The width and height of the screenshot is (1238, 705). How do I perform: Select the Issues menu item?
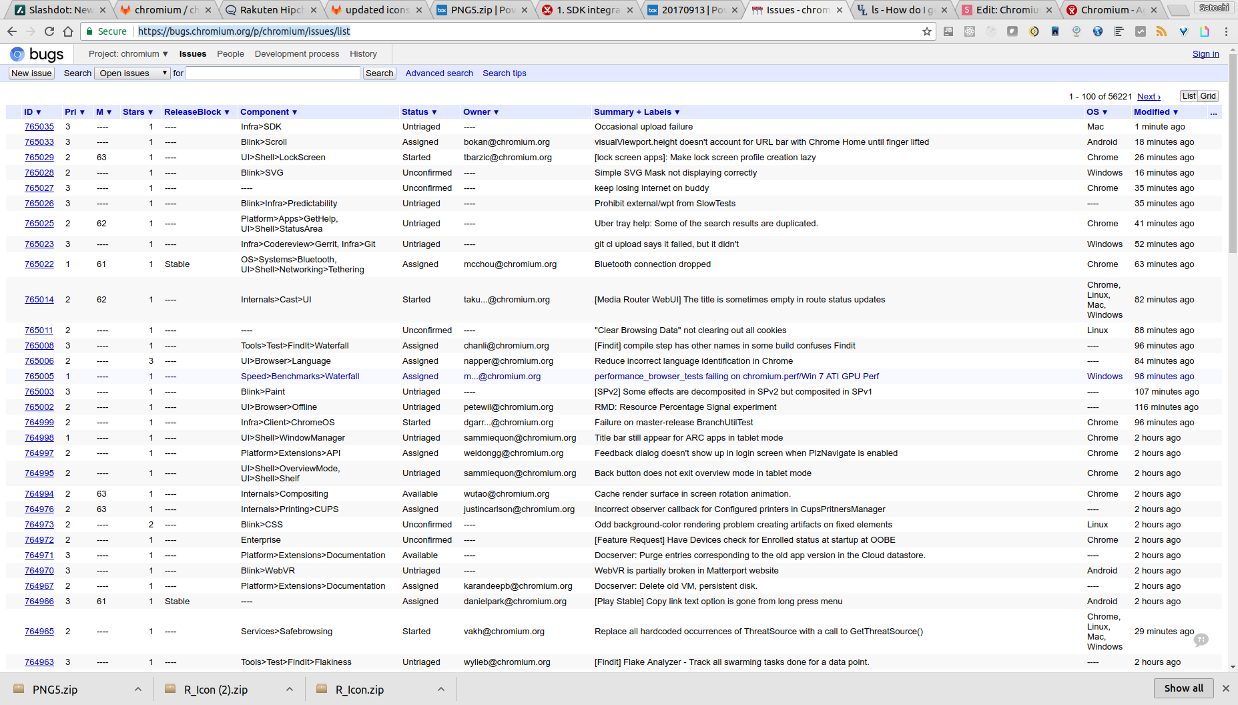[x=193, y=54]
